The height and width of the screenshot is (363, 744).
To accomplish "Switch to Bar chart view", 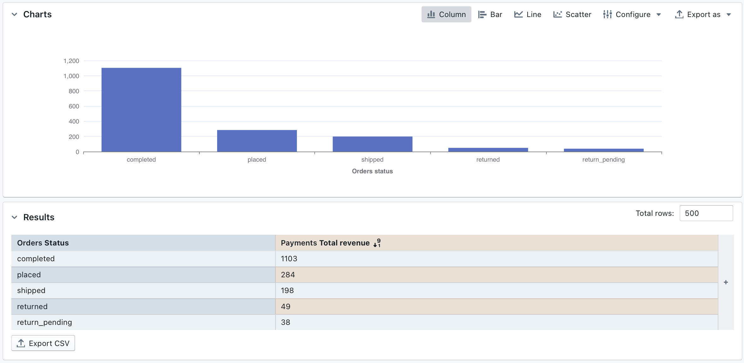I will point(490,14).
